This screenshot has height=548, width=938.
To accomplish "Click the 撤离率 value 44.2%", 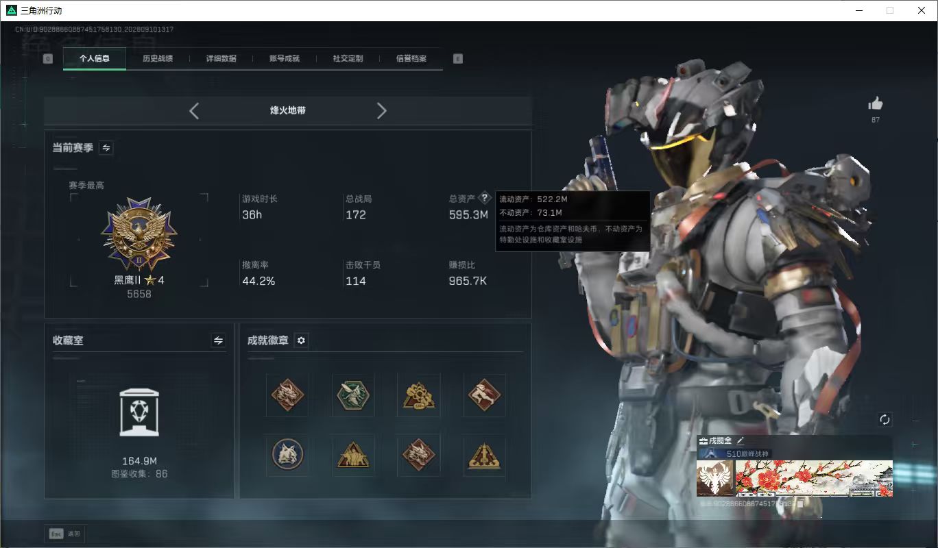I will click(258, 281).
